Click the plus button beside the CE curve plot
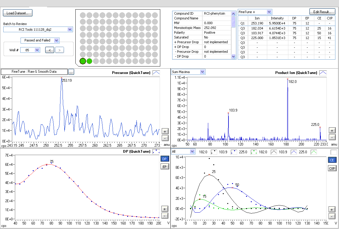The height and width of the screenshot is (229, 339). 332,209
